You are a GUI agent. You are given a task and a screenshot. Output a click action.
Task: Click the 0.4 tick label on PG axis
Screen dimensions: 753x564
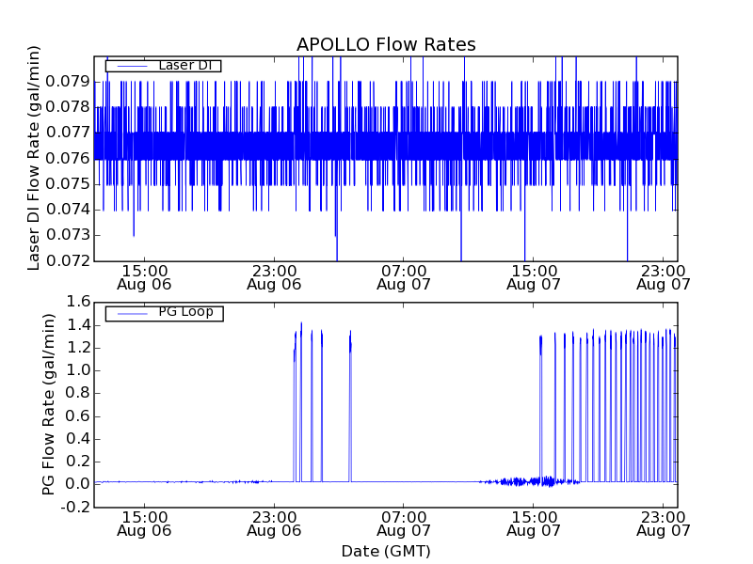[x=78, y=439]
